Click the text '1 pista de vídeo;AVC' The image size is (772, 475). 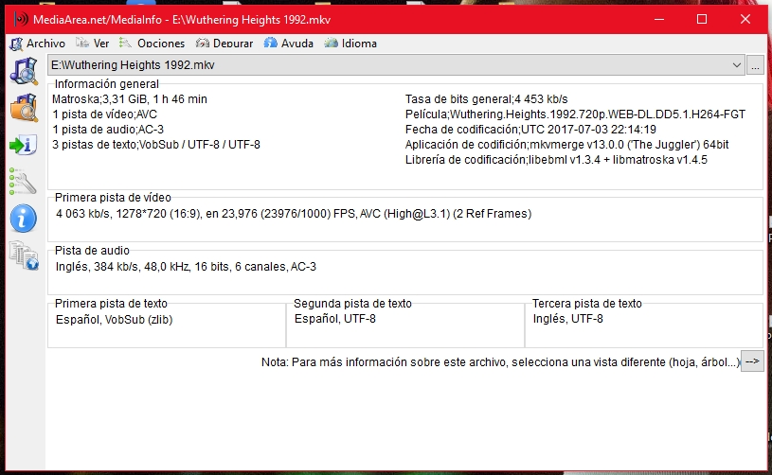(104, 114)
